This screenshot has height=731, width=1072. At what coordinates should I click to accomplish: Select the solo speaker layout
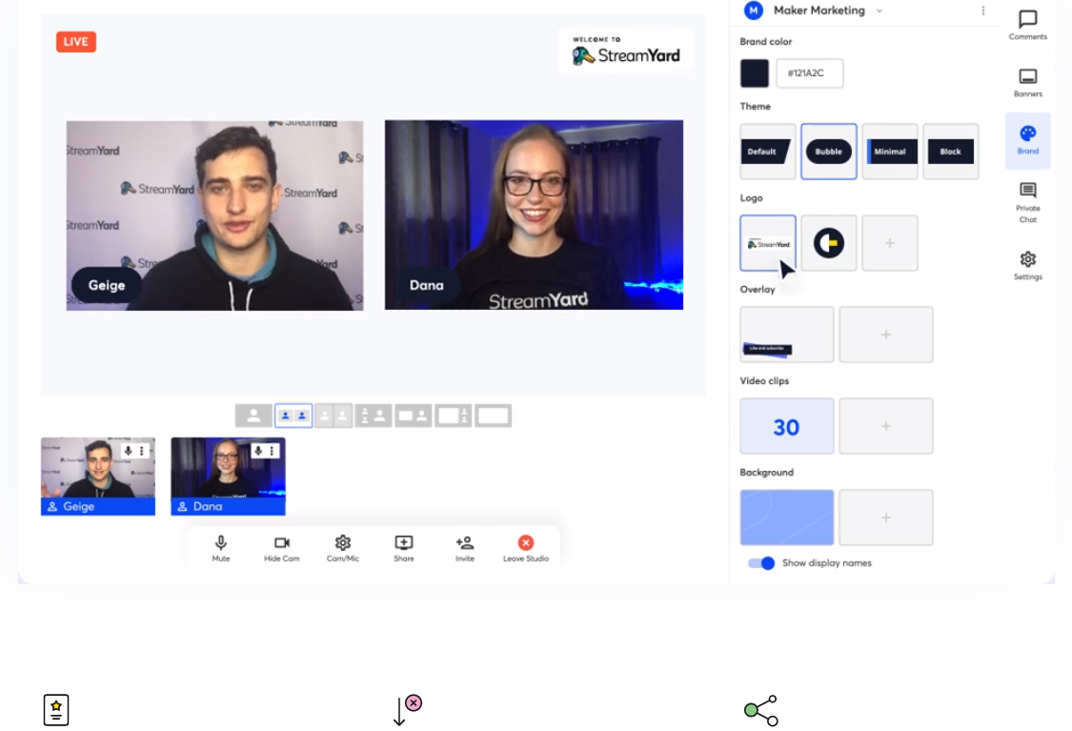(253, 415)
